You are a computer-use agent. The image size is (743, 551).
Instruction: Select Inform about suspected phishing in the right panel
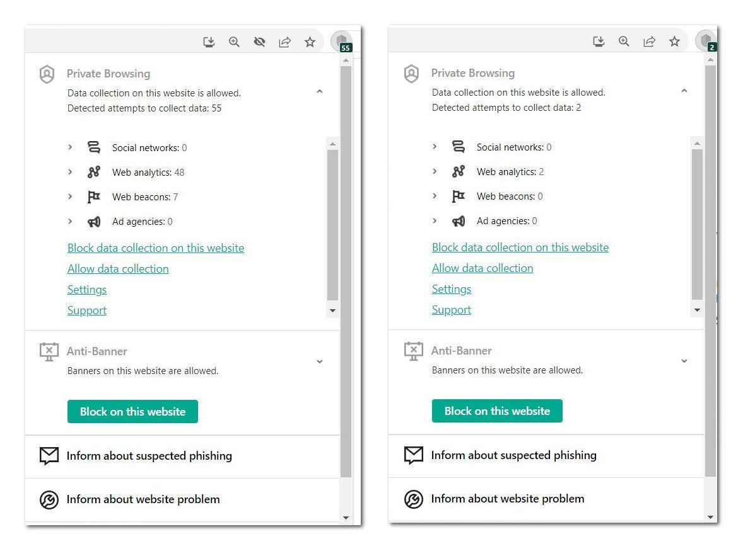513,455
